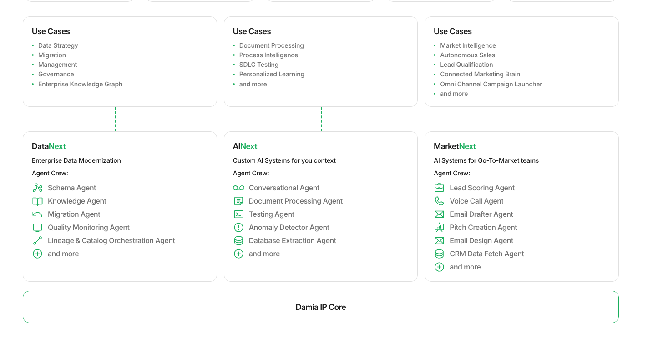This screenshot has height=339, width=653.
Task: Select the Lead Qualification use case
Action: tap(466, 64)
